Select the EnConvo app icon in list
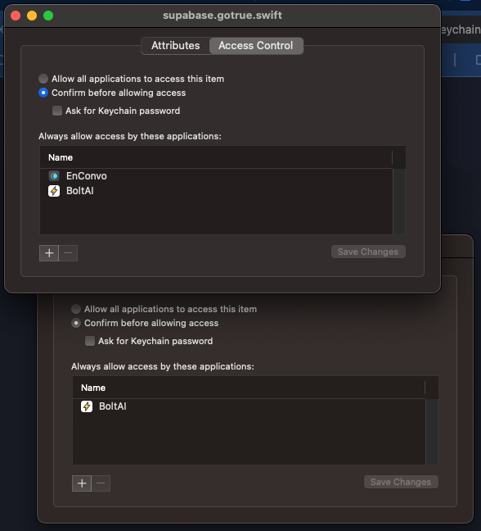The width and height of the screenshot is (481, 531). [54, 176]
